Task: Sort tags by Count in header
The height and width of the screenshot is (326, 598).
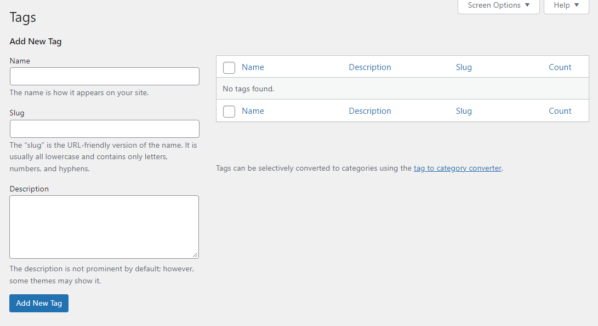Action: 560,67
